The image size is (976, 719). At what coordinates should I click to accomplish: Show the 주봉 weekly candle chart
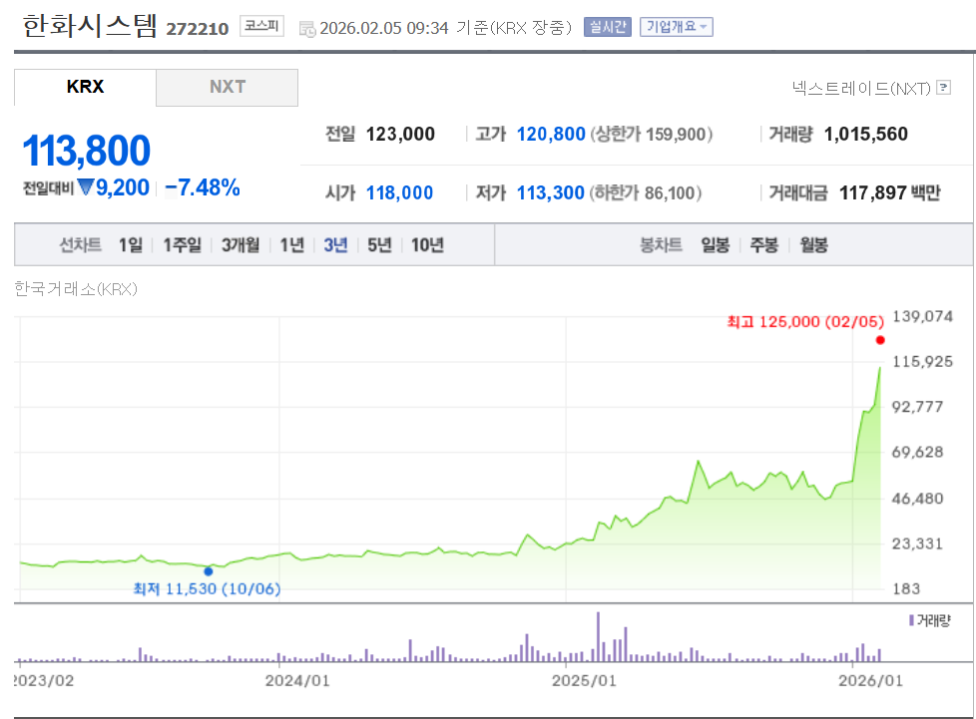764,245
